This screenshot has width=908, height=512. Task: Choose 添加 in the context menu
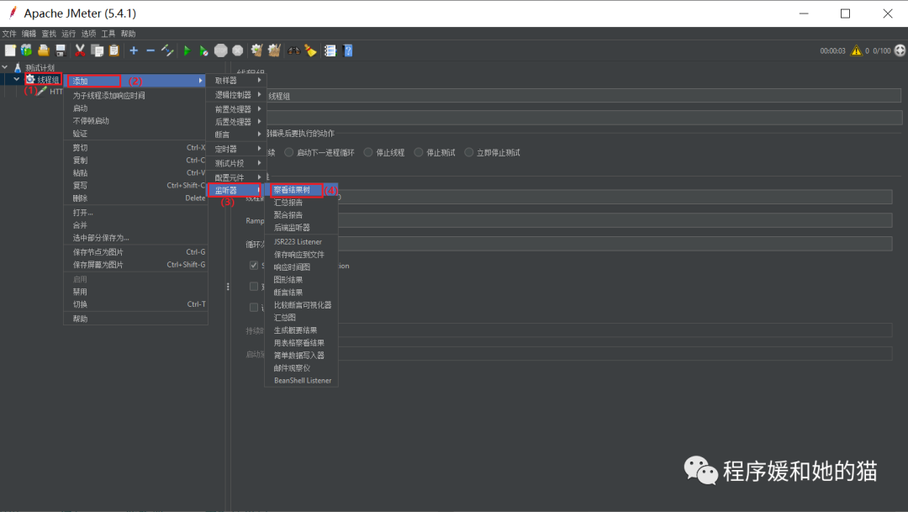135,81
